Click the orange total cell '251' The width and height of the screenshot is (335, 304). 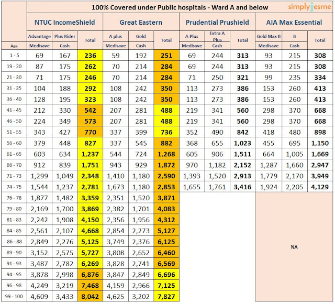166,56
